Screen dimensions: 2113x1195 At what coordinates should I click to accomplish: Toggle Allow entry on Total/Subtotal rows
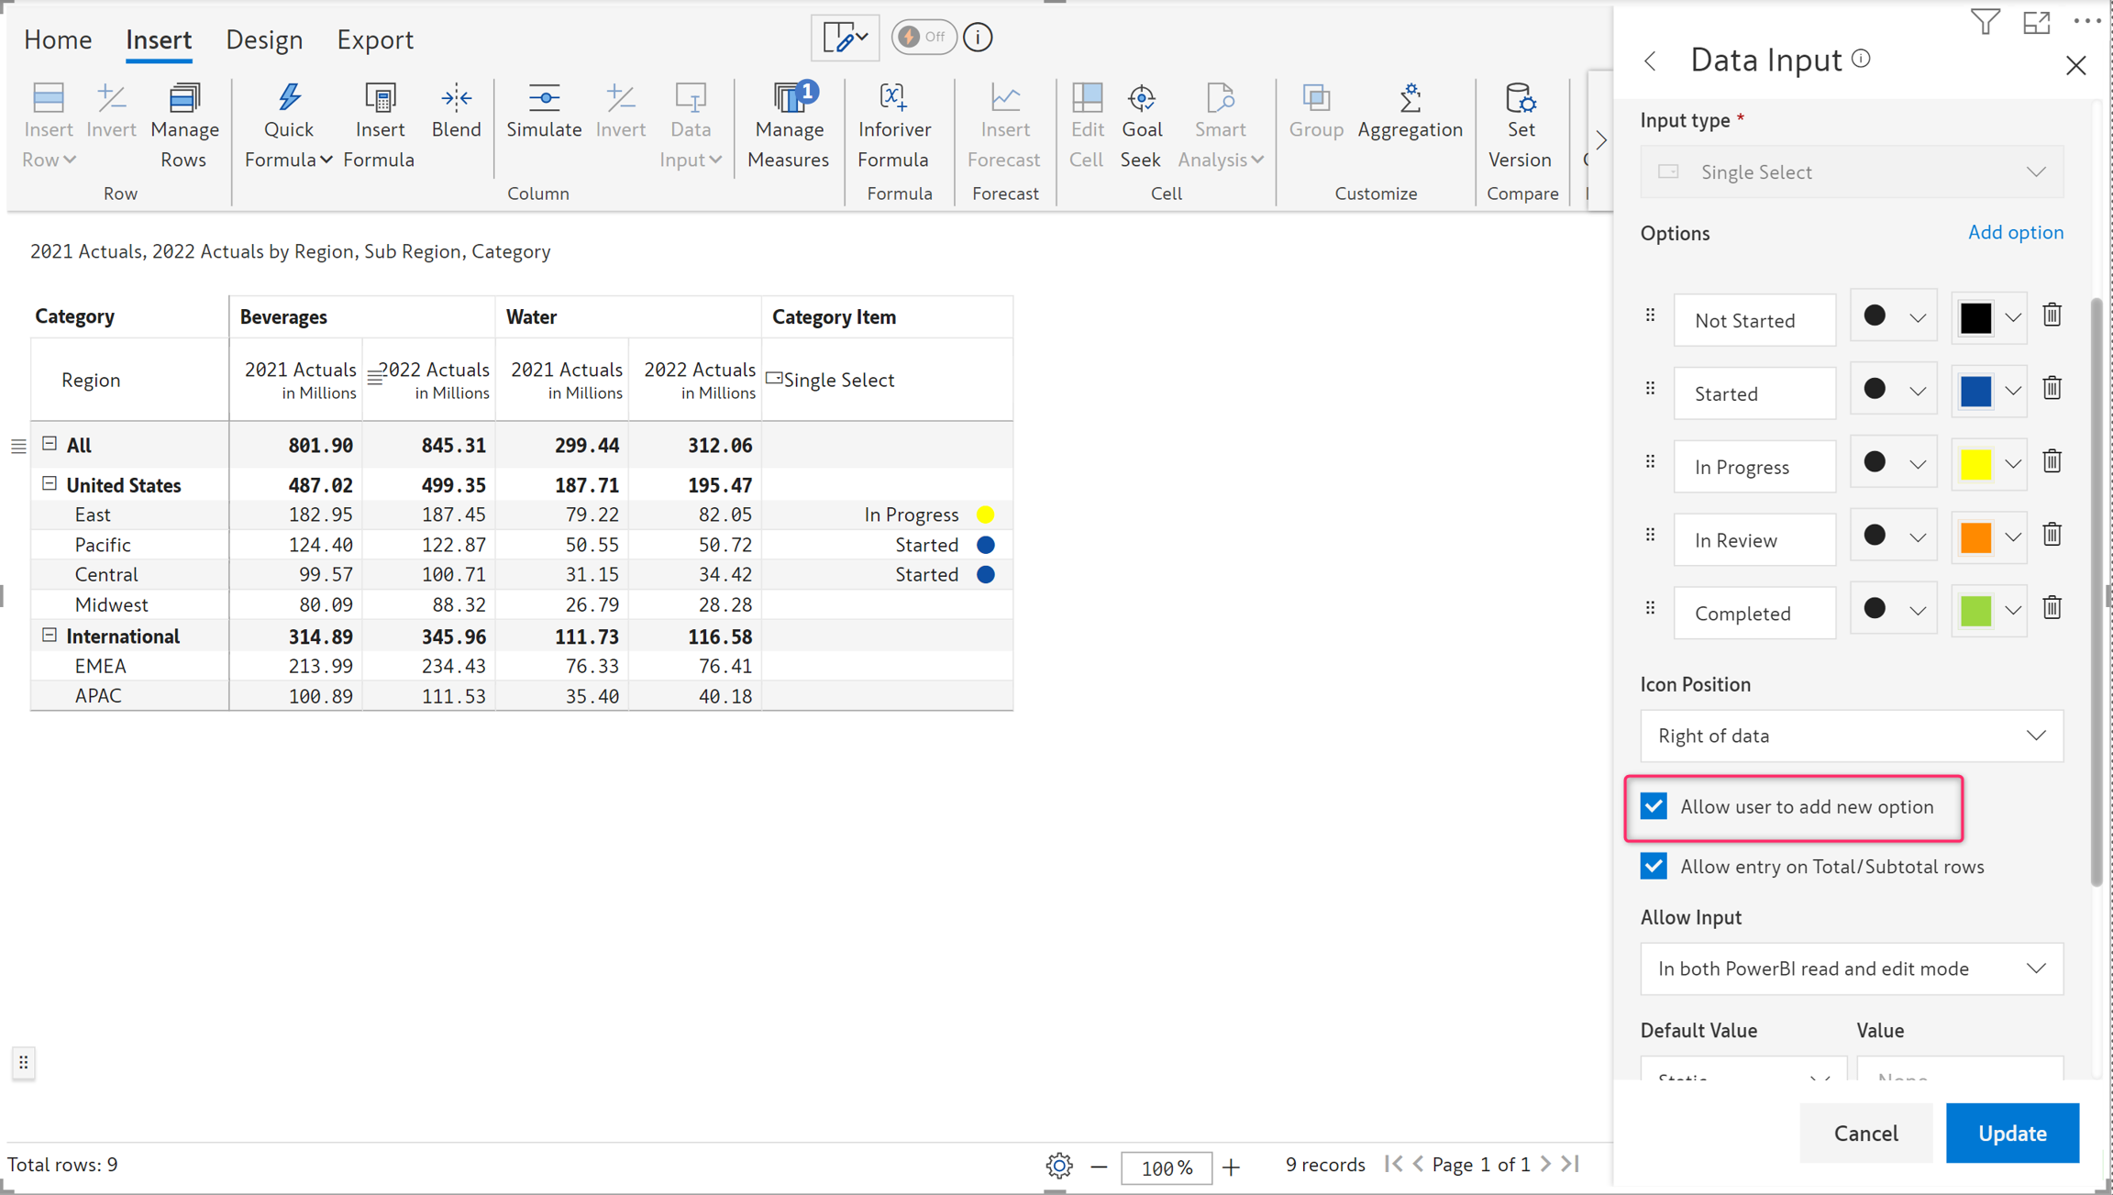point(1654,866)
